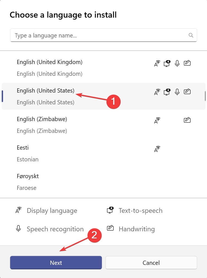Click the Handwriting icon next to English (Zimbabwe)

pyautogui.click(x=187, y=120)
